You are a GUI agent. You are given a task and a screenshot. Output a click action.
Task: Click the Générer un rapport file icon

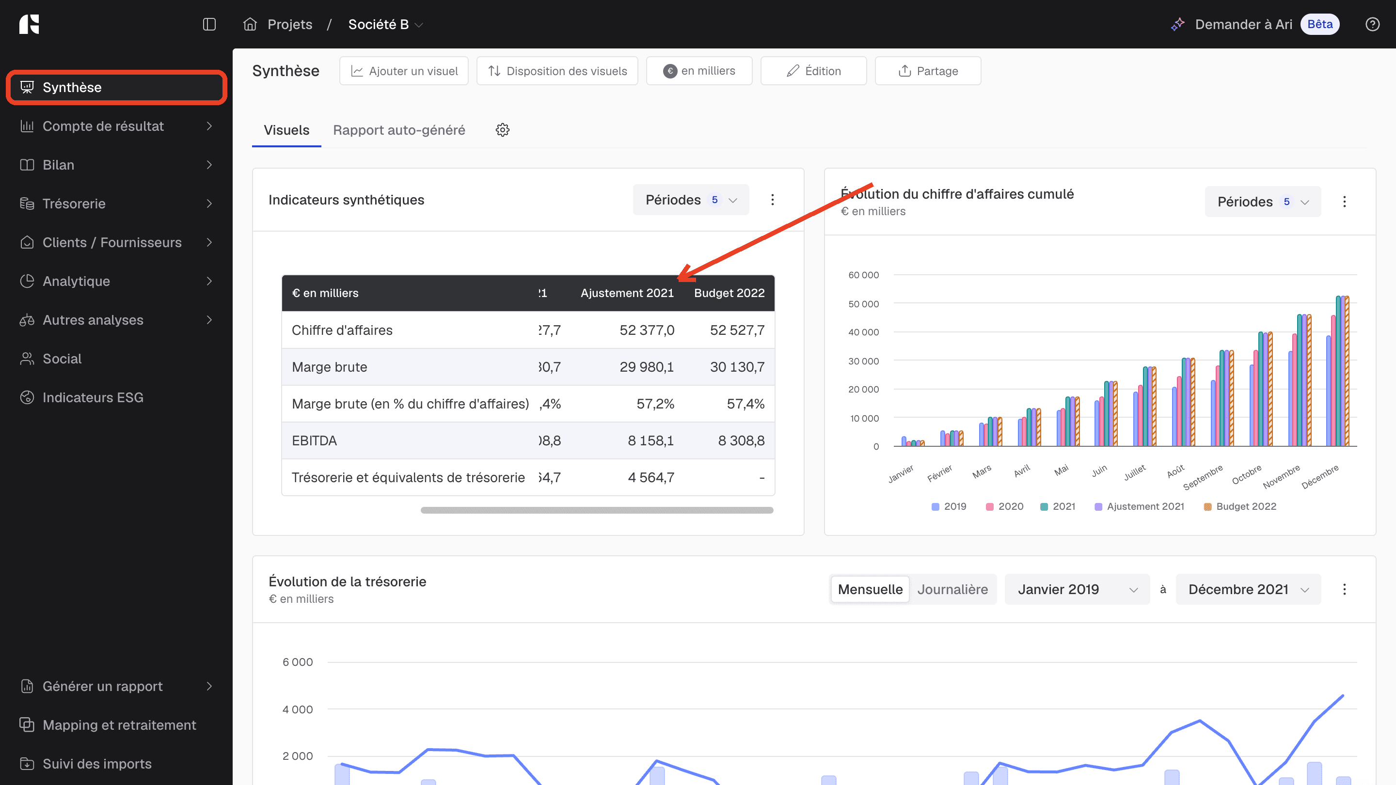27,687
